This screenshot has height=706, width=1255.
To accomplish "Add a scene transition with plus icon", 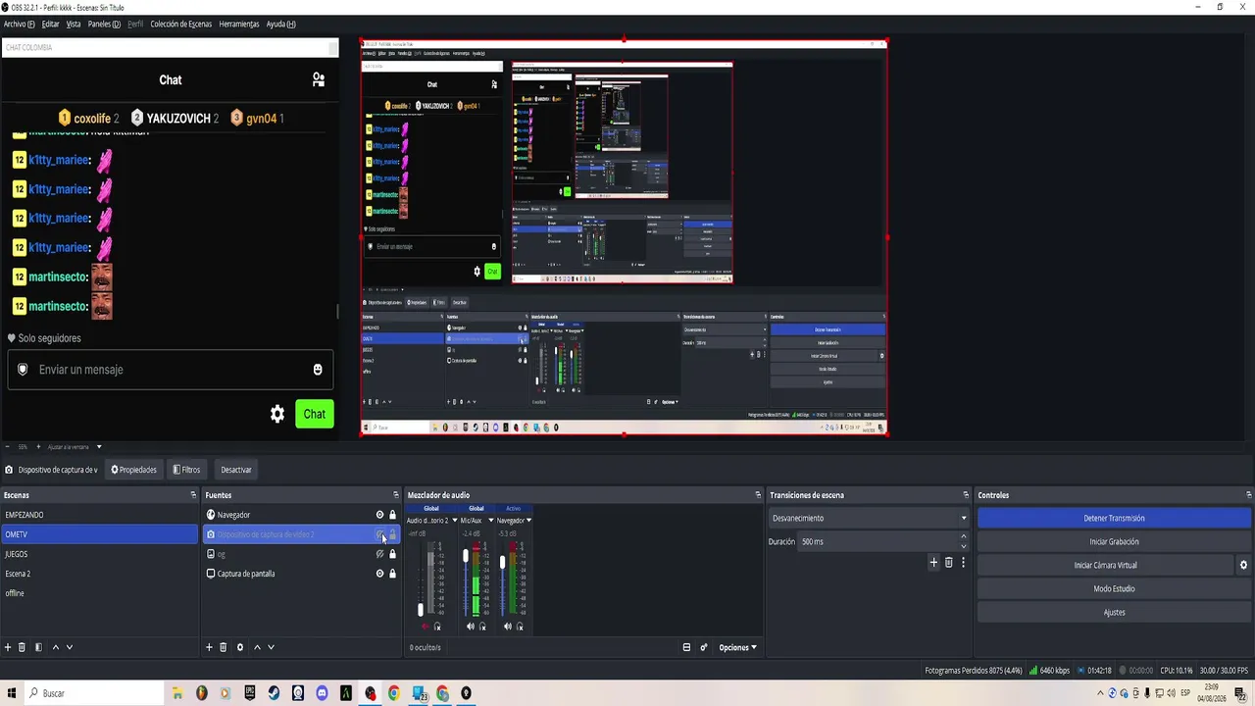I will (933, 563).
